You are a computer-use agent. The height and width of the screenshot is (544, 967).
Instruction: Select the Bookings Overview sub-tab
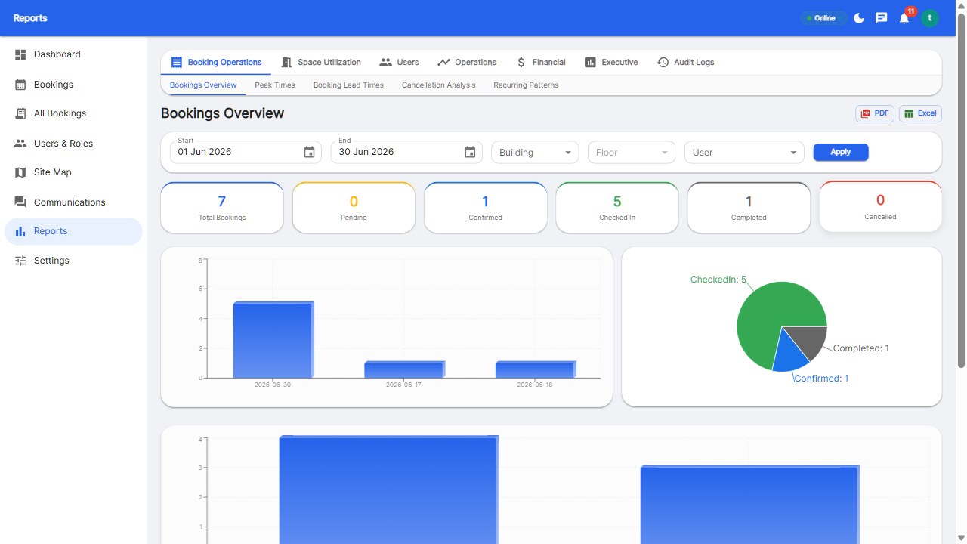pos(203,85)
